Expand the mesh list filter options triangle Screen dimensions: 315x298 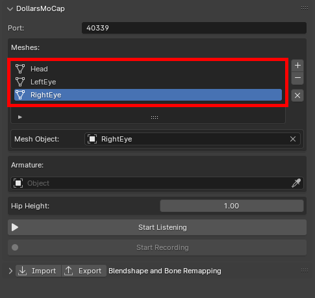(20, 117)
